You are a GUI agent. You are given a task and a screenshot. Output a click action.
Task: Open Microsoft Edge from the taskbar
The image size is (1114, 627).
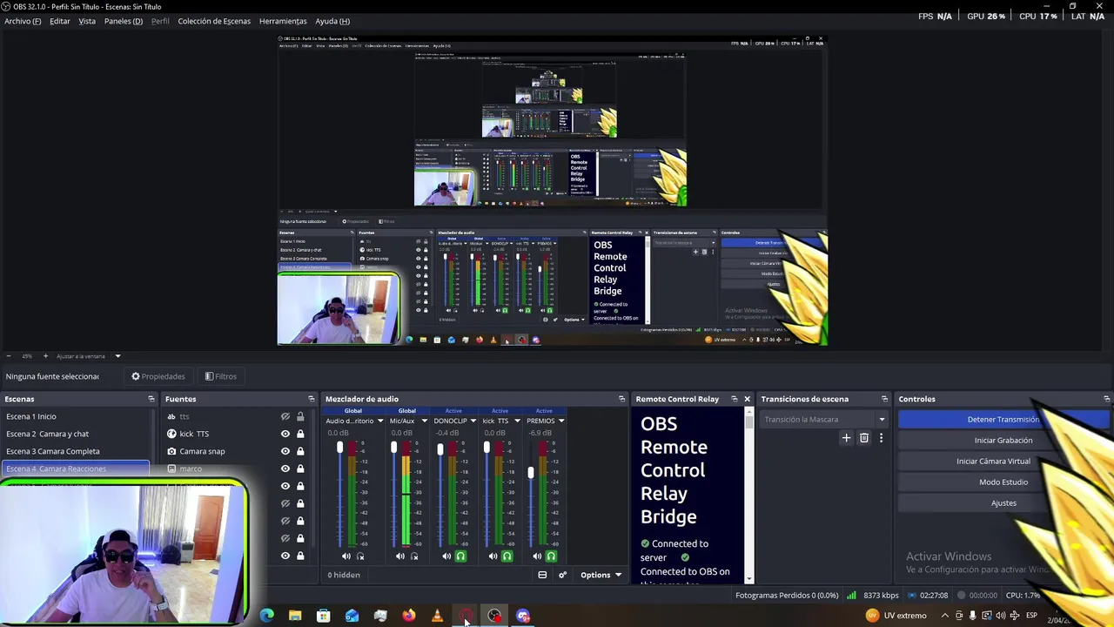tap(267, 616)
